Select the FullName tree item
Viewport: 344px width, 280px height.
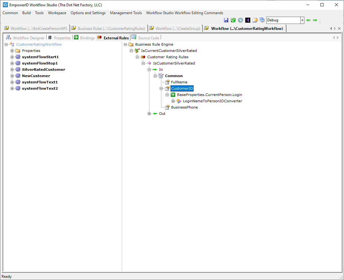coord(179,82)
